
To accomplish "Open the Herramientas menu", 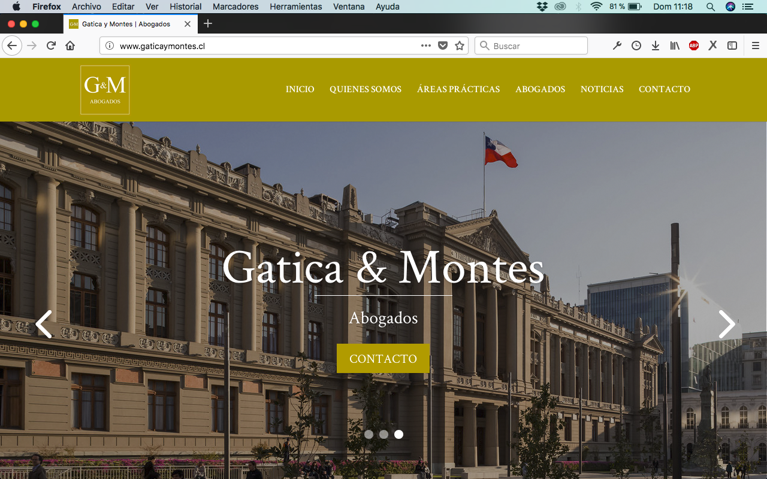I will point(296,7).
